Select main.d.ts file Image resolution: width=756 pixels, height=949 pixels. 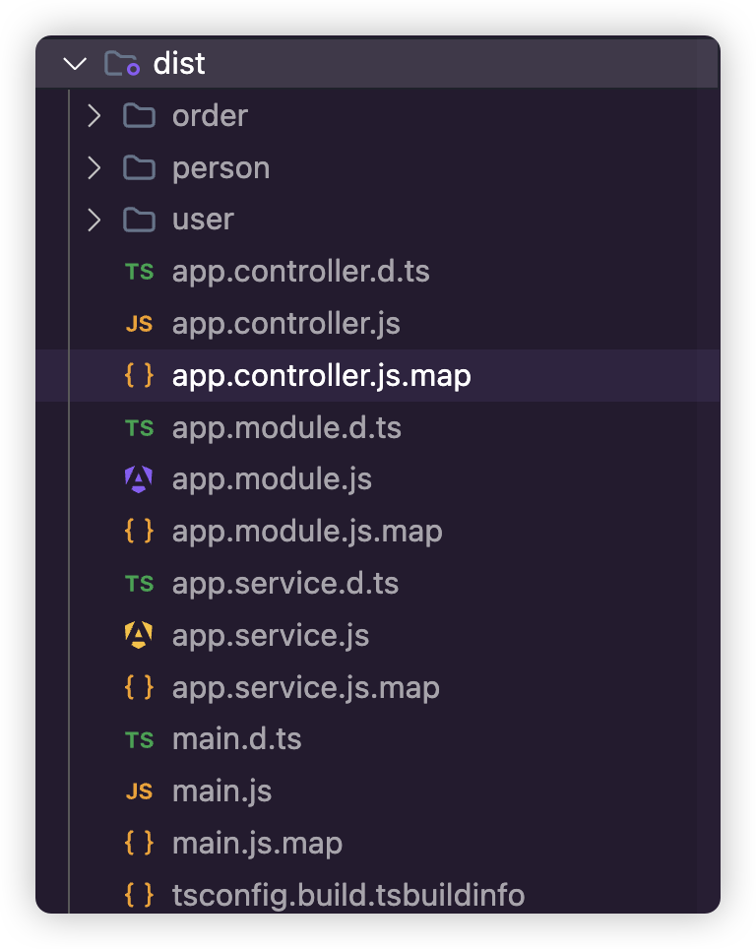pyautogui.click(x=236, y=739)
